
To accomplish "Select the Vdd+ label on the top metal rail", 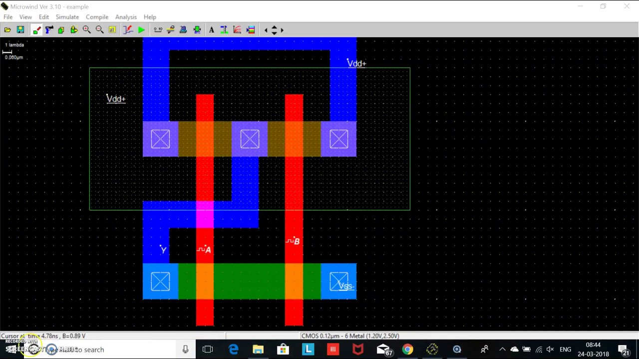I will (x=356, y=63).
